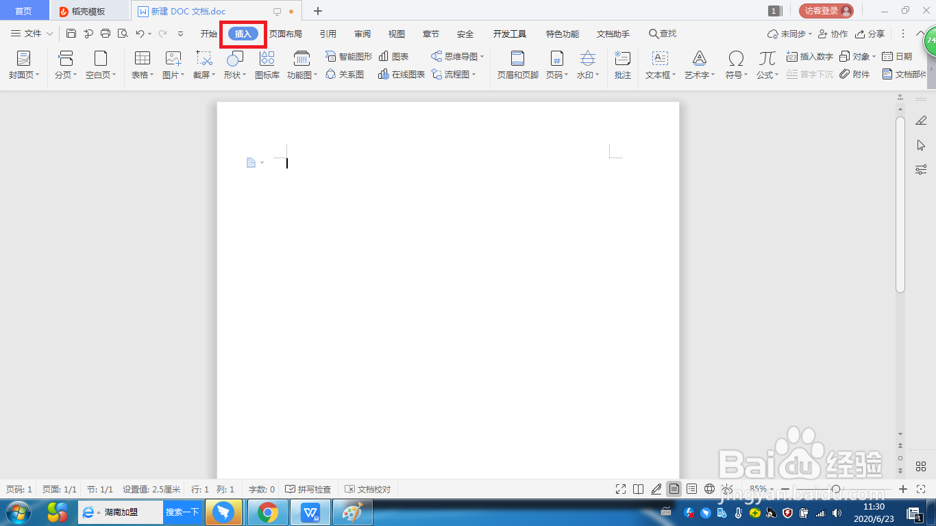
Task: Switch to web layout globe icon
Action: coord(710,489)
